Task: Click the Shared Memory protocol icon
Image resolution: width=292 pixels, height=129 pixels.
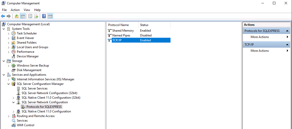Action: [x=110, y=31]
